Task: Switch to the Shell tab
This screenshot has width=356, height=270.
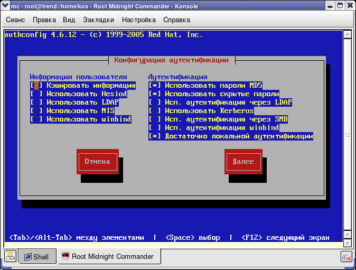Action: (x=36, y=257)
